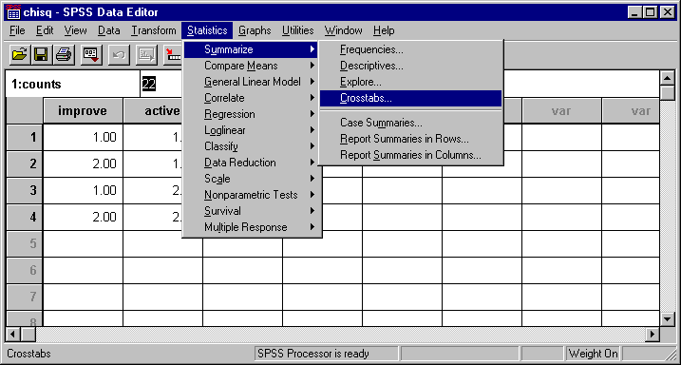The image size is (681, 365).
Task: Click improve cell in row 2
Action: (83, 163)
